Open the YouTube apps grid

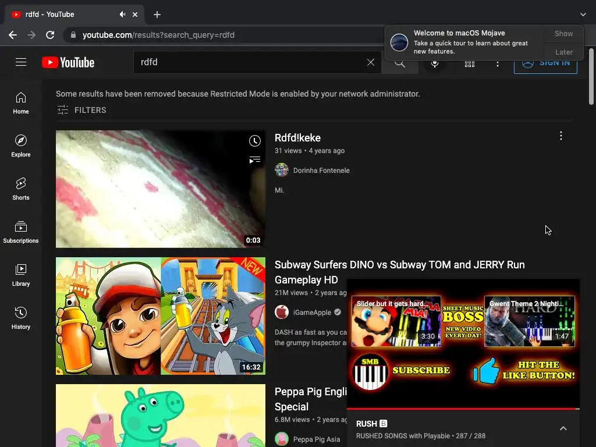(x=470, y=64)
